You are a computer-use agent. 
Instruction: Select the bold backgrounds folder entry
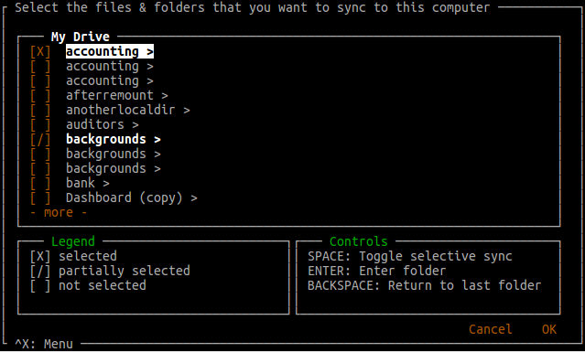[x=106, y=139]
